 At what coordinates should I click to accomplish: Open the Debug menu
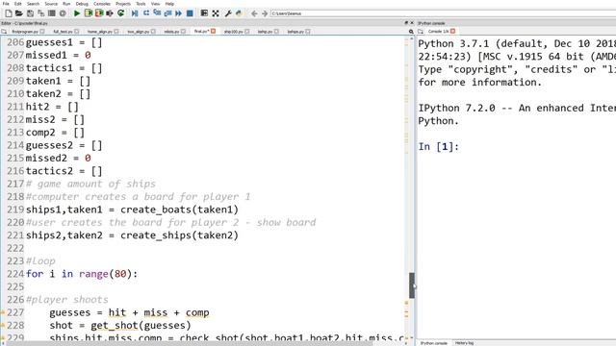click(82, 4)
